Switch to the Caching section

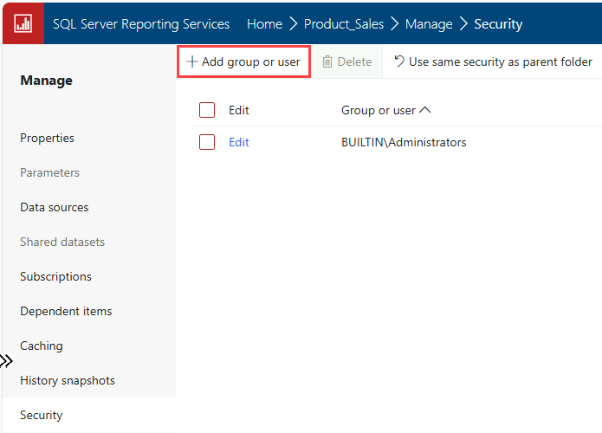click(x=42, y=346)
